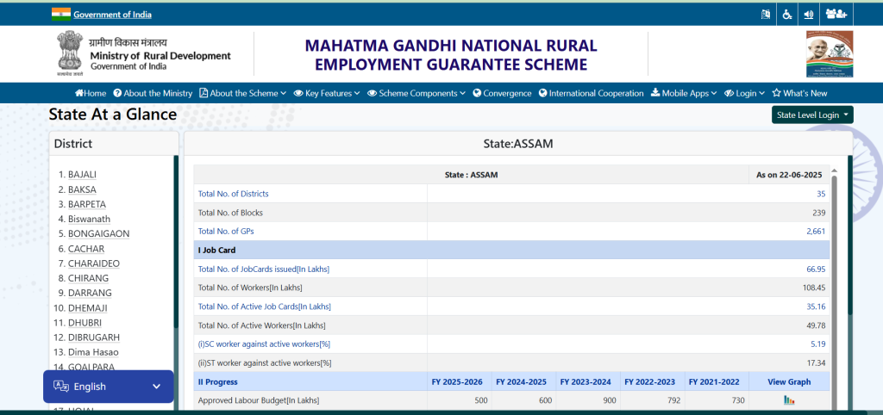Open BAJALI district

[82, 174]
